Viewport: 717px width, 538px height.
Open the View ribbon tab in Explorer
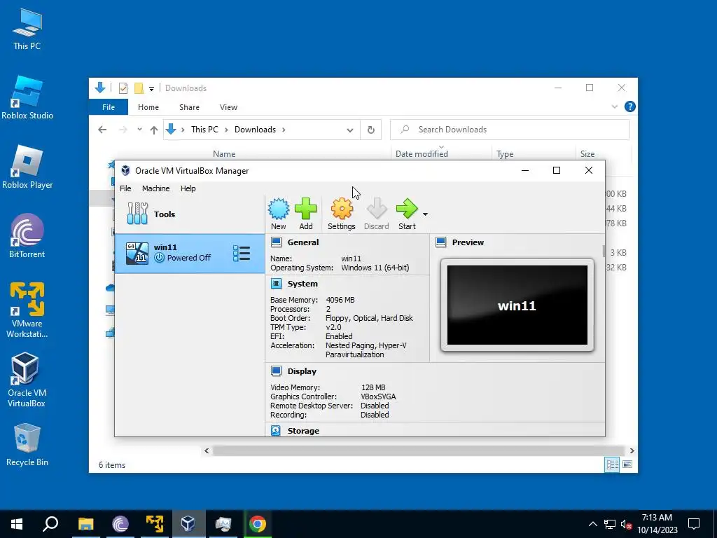tap(229, 107)
